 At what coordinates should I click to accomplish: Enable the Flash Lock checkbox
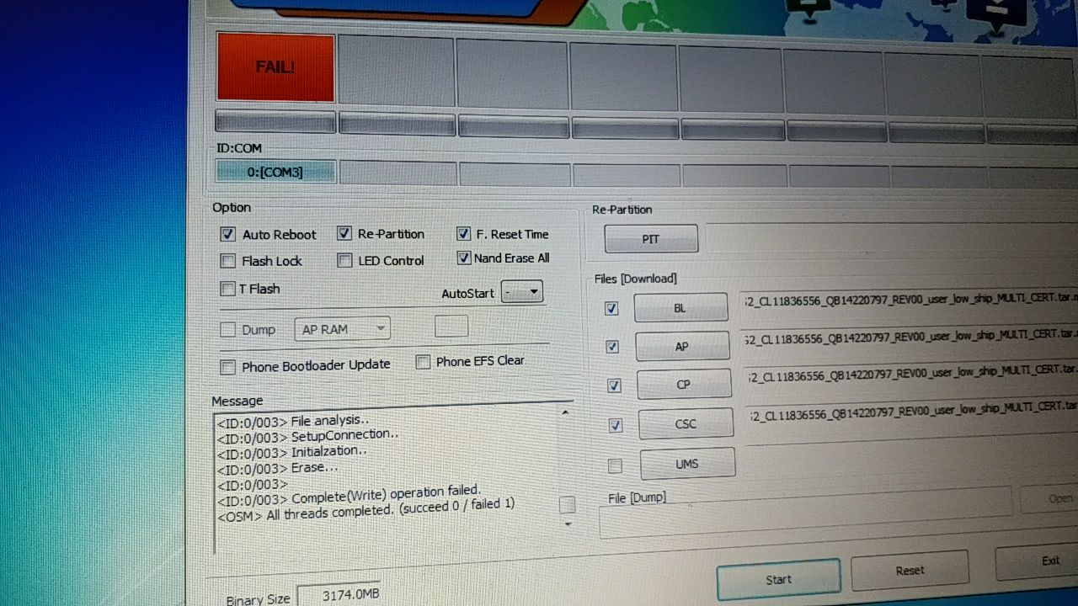click(x=227, y=261)
